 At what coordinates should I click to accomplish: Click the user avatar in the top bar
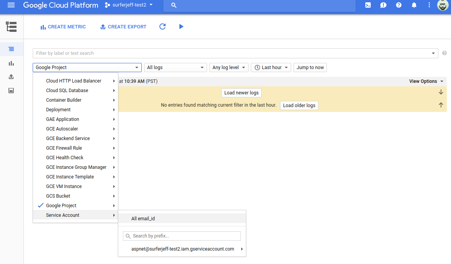442,5
